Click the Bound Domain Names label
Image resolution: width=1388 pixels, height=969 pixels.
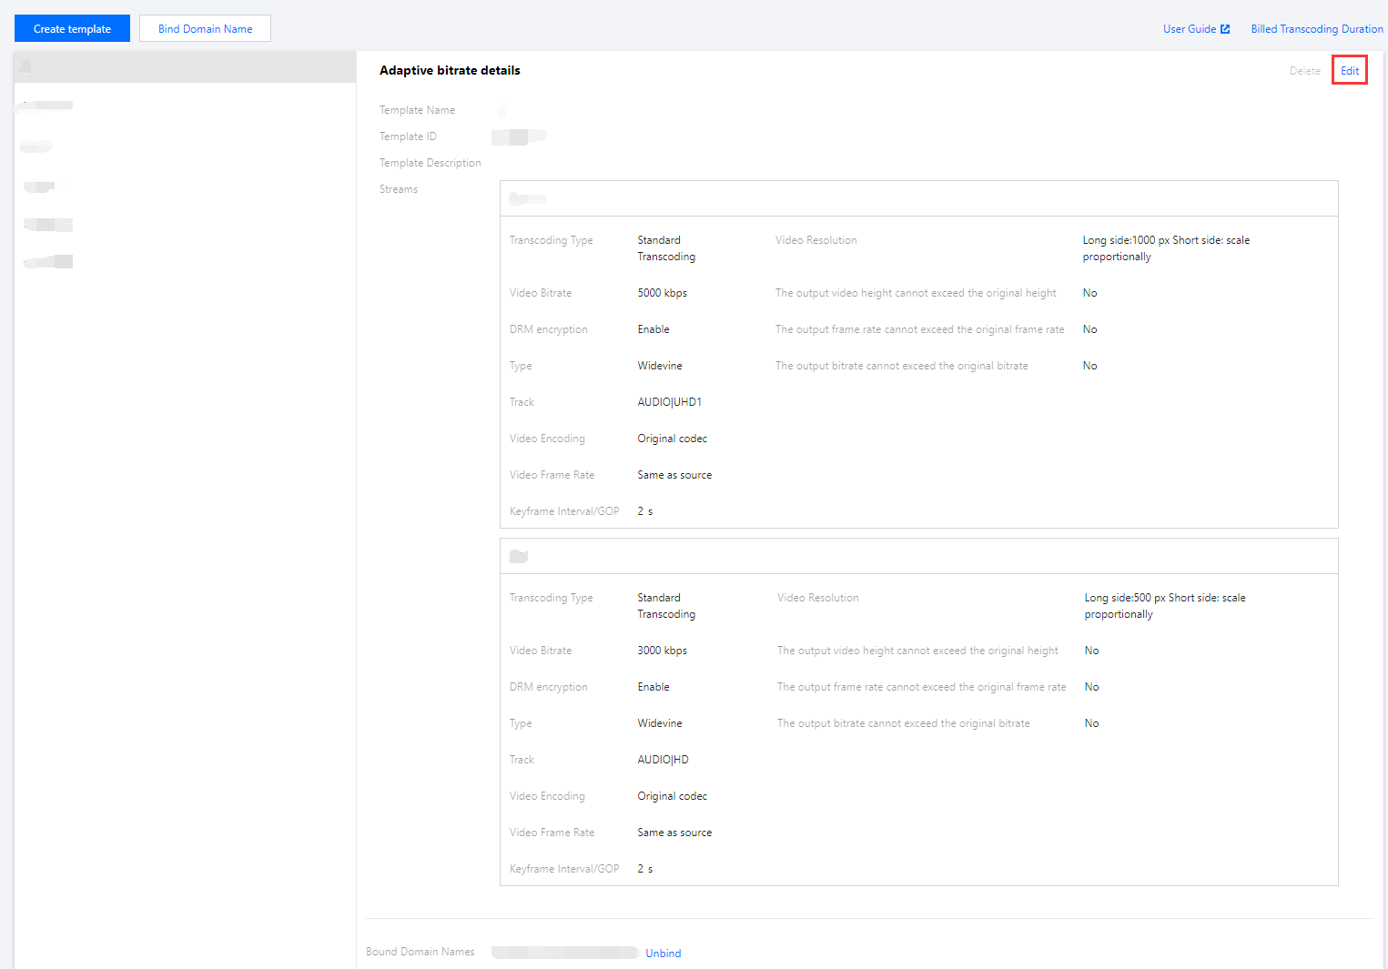point(420,952)
